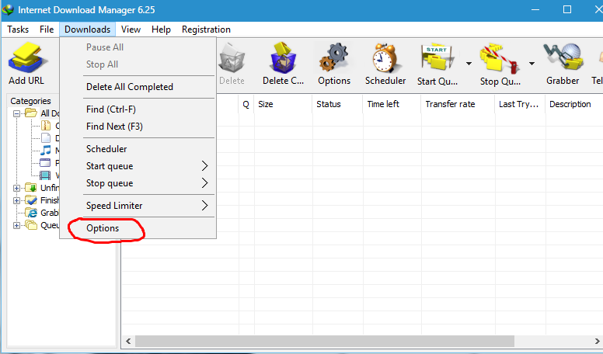Choose Scheduler in the Downloads menu
This screenshot has height=354, width=603.
click(x=138, y=149)
